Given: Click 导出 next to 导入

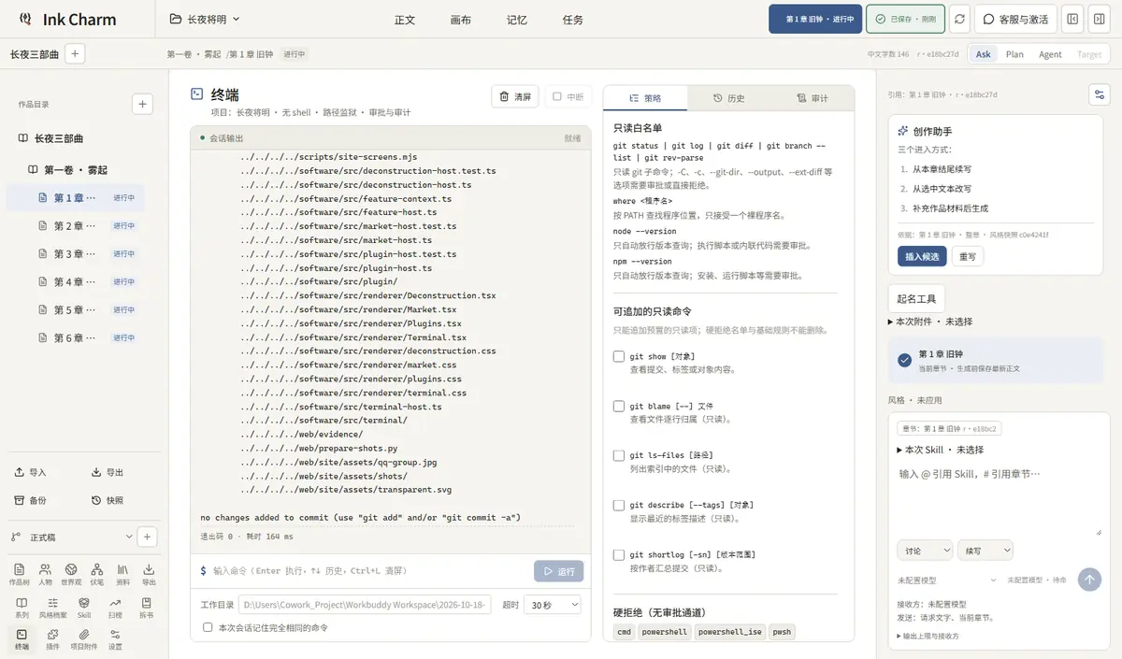Looking at the screenshot, I should (x=108, y=472).
